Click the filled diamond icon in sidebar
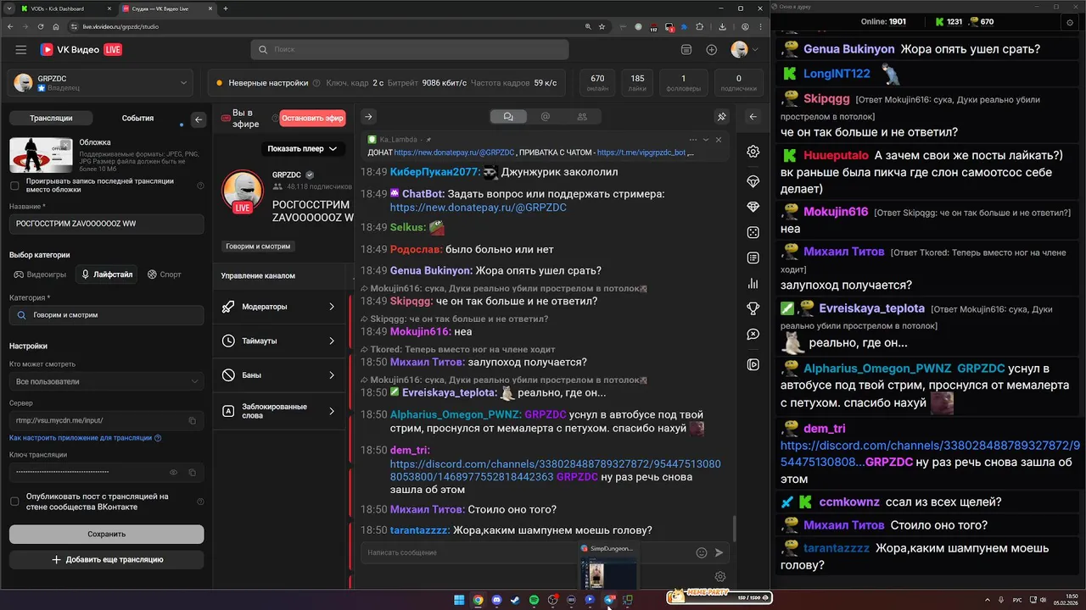Image resolution: width=1086 pixels, height=610 pixels. (x=753, y=207)
